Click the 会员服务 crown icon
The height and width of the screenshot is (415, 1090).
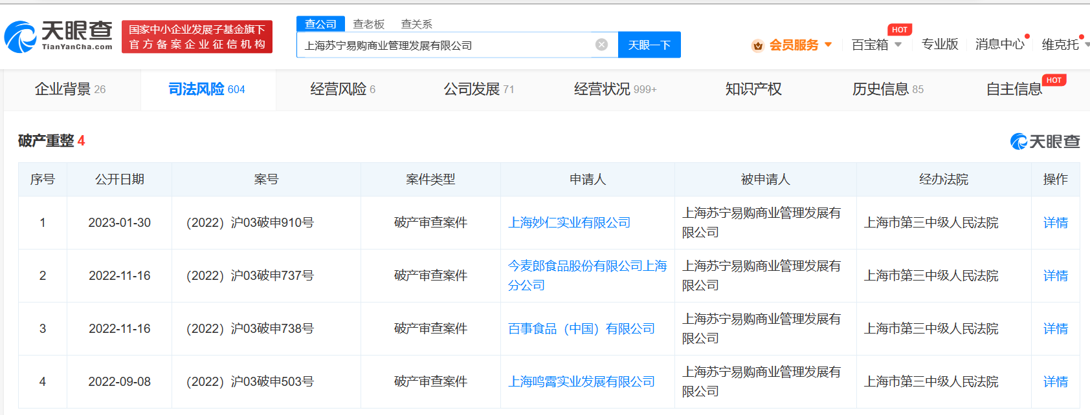tap(757, 45)
